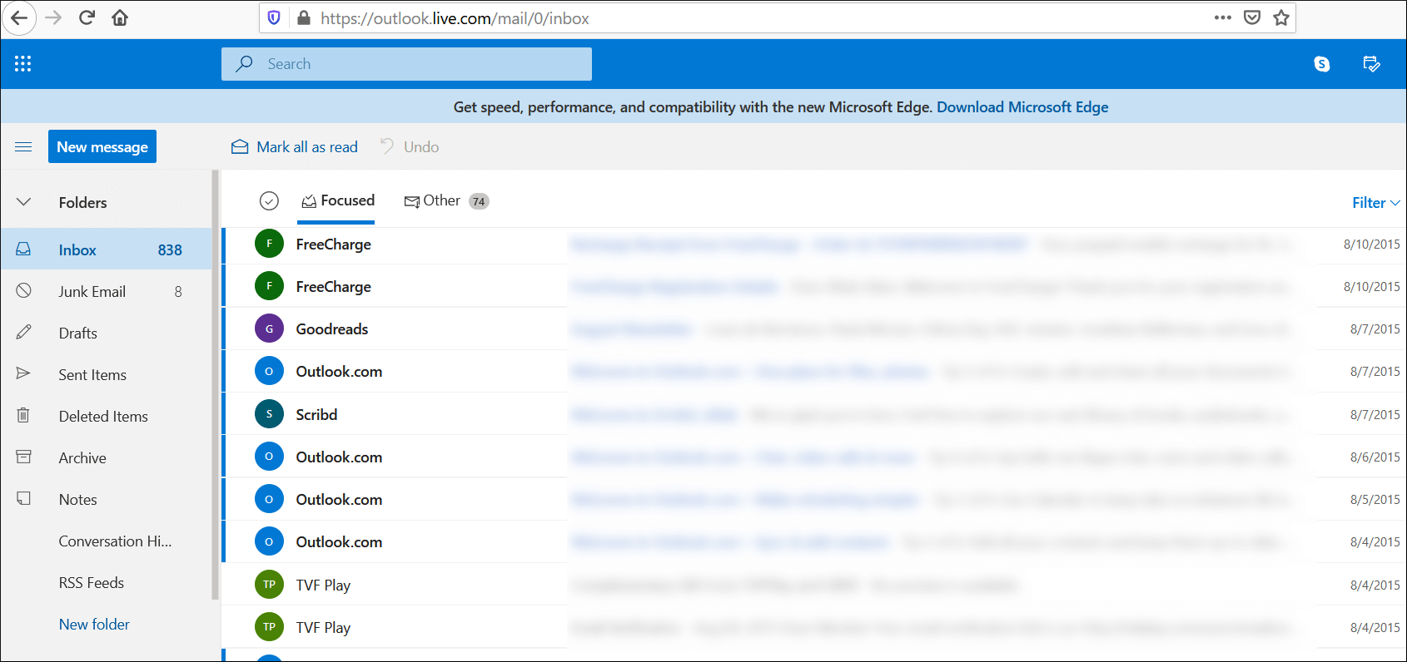The height and width of the screenshot is (662, 1407).
Task: Click the Sent Items arrow icon
Action: (23, 374)
